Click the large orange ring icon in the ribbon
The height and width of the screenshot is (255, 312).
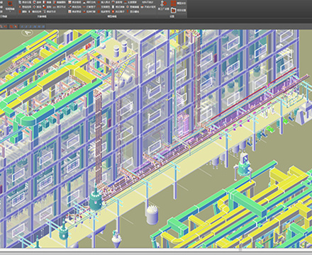[x=10, y=4]
